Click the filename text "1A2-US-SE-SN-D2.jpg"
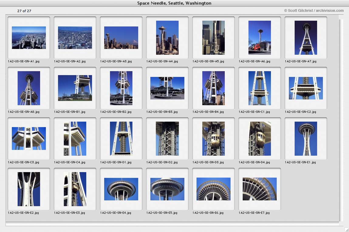349x232 pixels. (162, 162)
